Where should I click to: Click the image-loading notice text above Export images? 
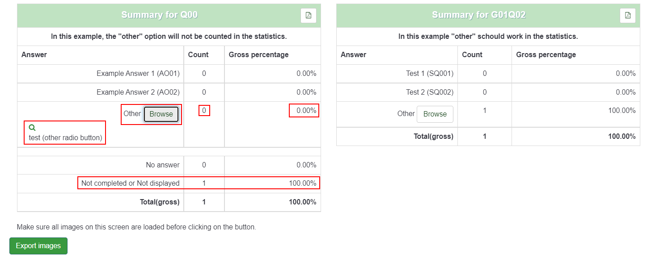(x=136, y=227)
